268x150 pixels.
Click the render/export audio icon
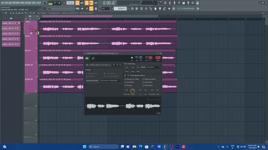pyautogui.click(x=188, y=3)
